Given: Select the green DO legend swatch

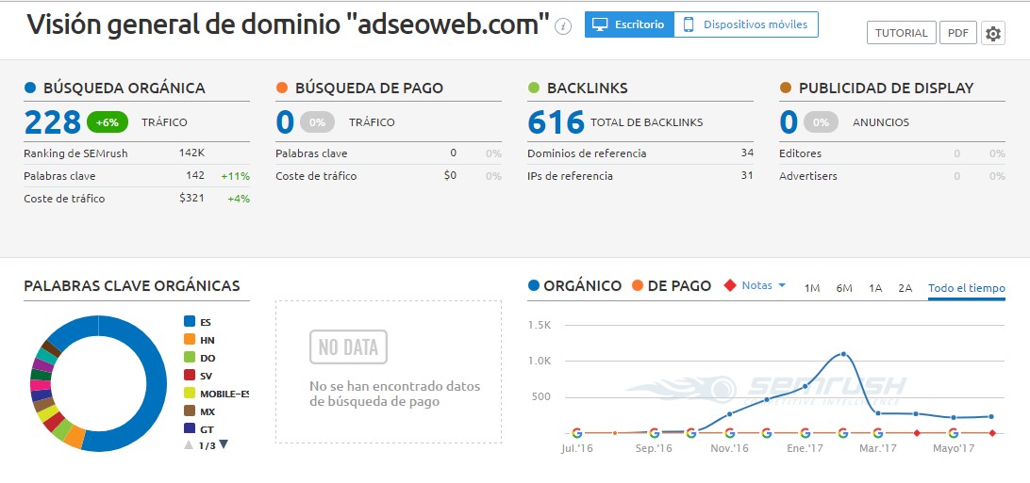Looking at the screenshot, I should 190,357.
